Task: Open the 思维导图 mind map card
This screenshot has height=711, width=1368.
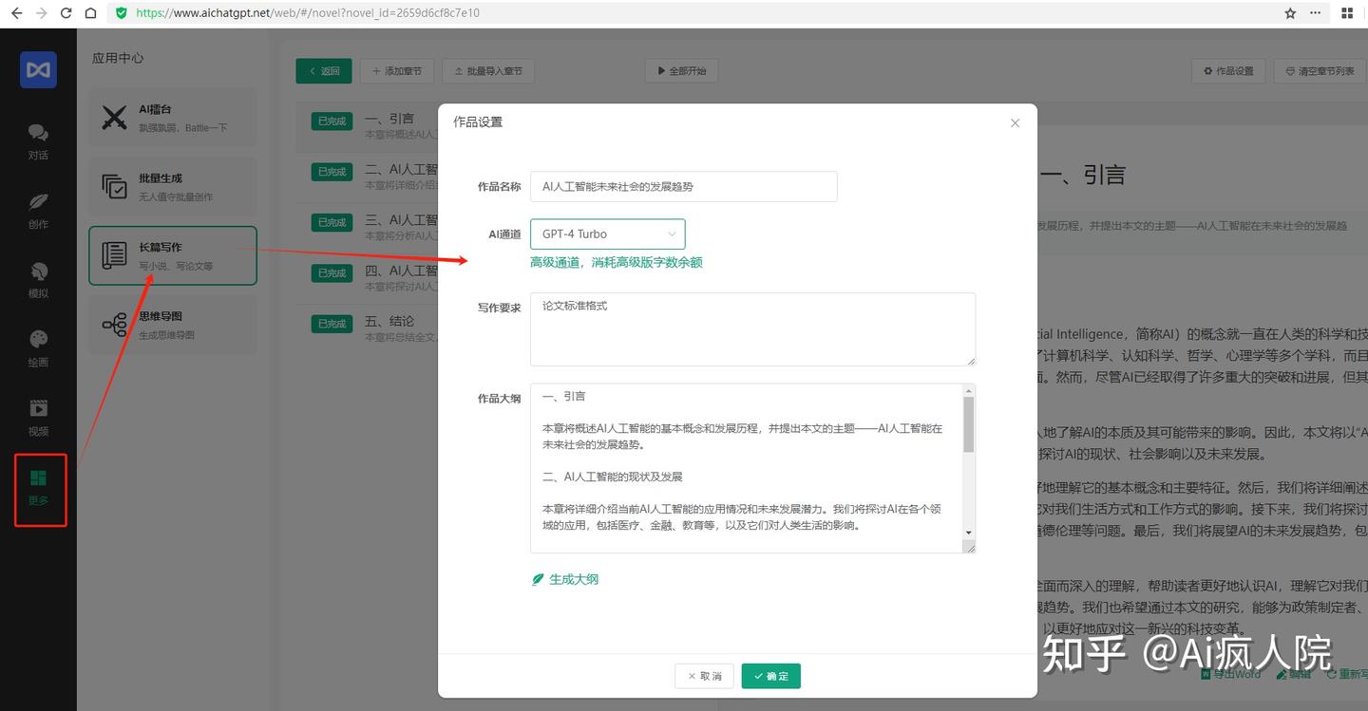Action: pos(173,325)
